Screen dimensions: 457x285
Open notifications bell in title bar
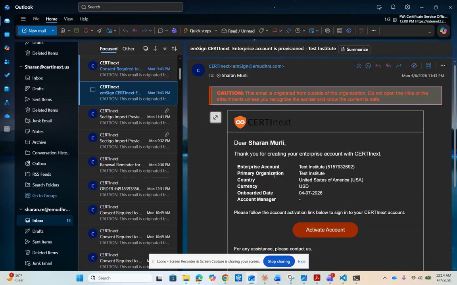tap(393, 7)
